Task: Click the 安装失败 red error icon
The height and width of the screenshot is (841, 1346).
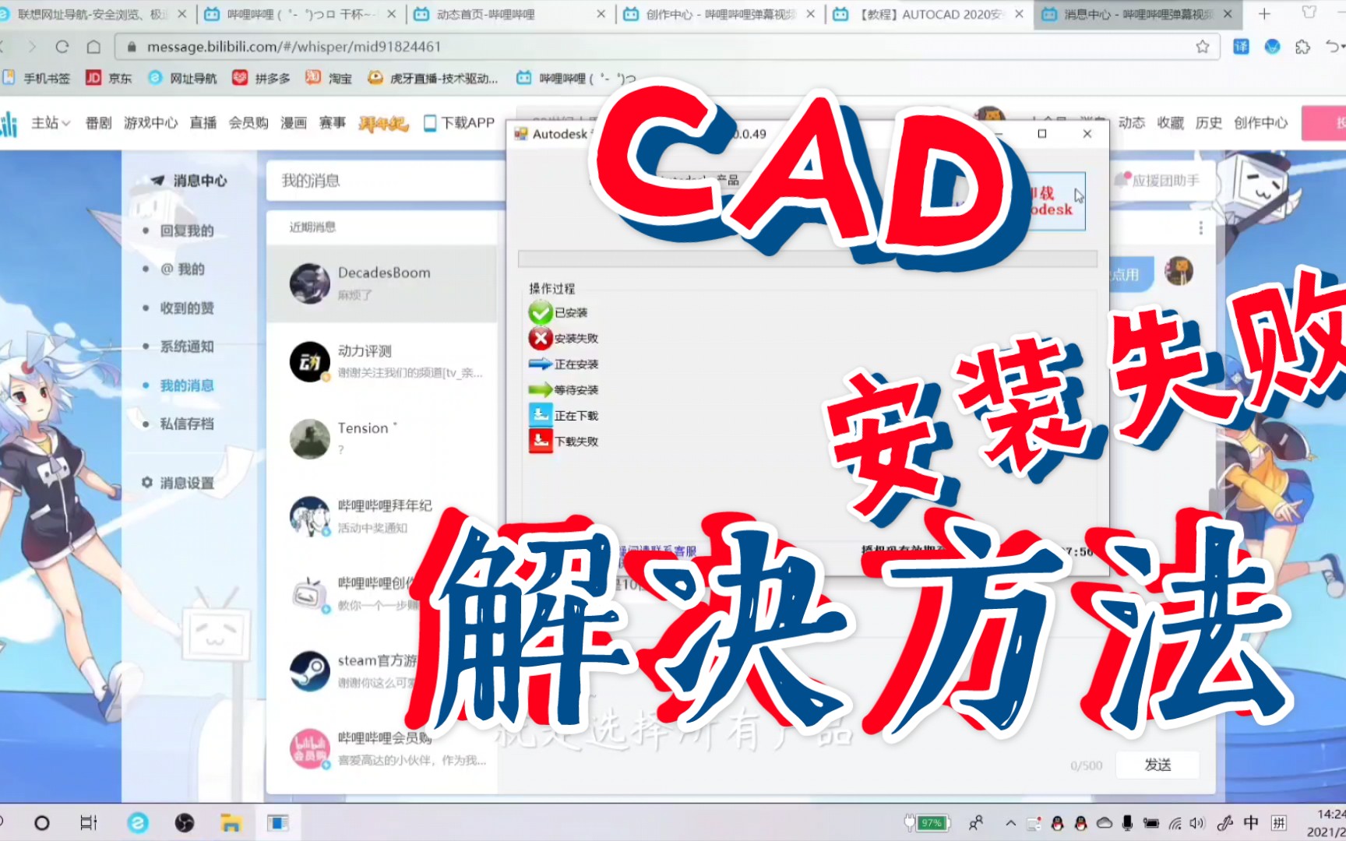Action: point(539,338)
